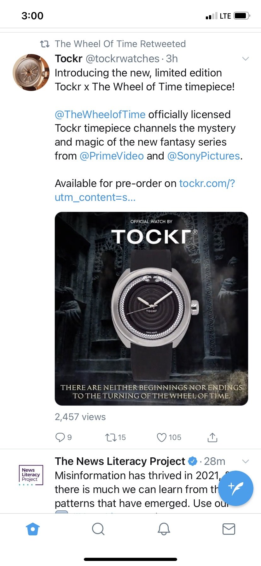Like the Tockr tweet with heart icon
261x566 pixels.
[162, 437]
